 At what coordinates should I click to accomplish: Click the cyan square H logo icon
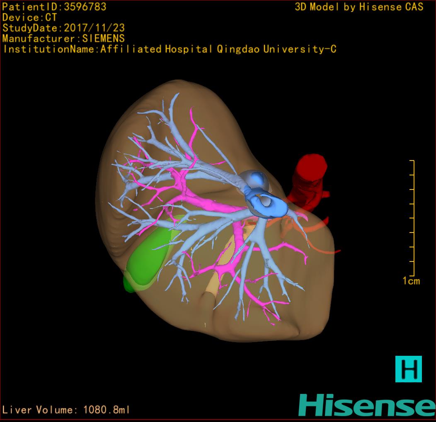tap(408, 369)
